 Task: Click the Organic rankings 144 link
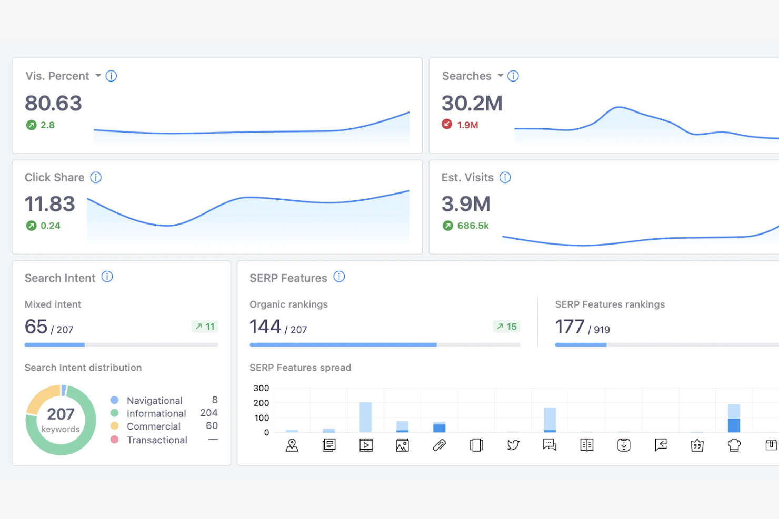[x=265, y=326]
